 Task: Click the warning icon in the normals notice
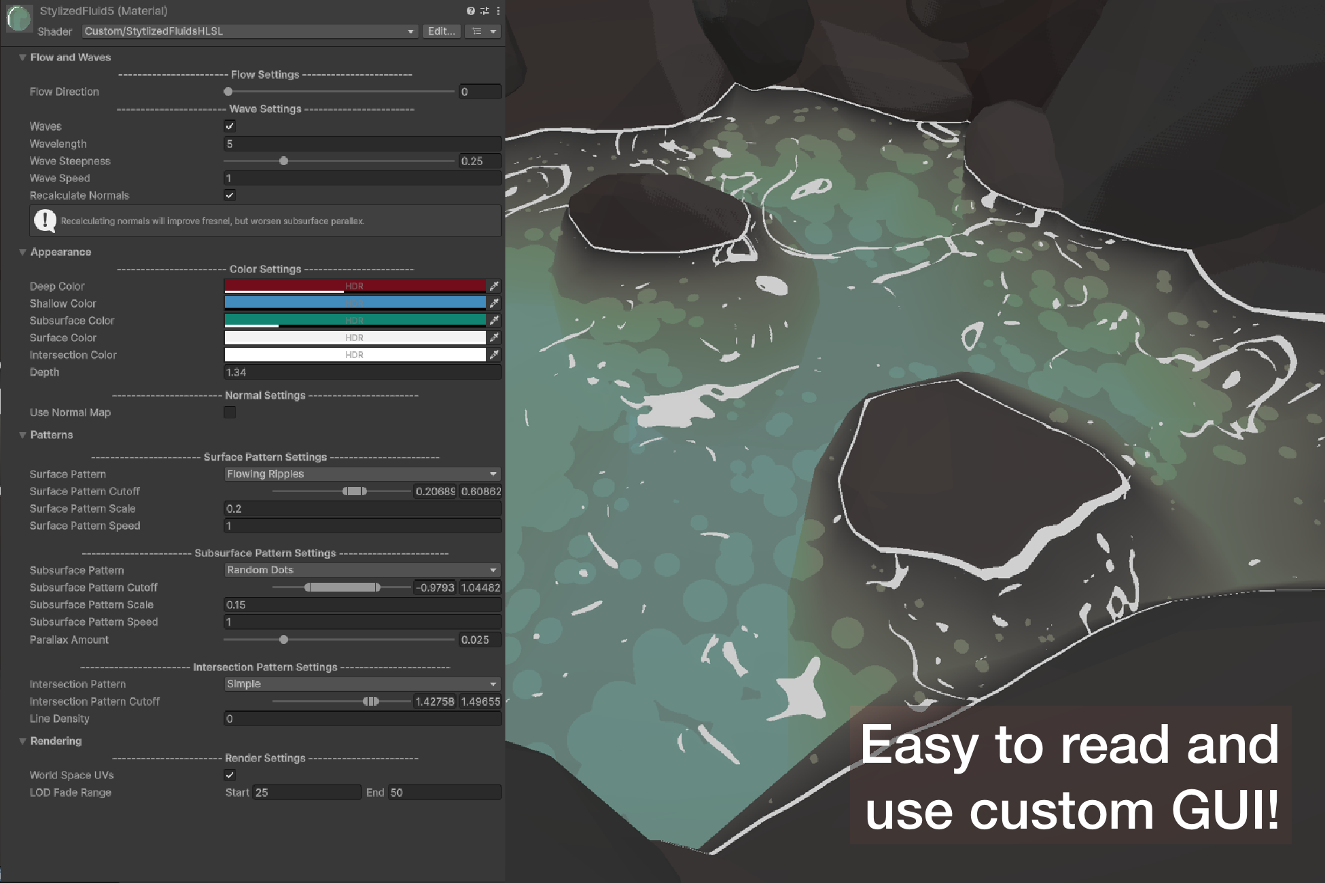(45, 221)
